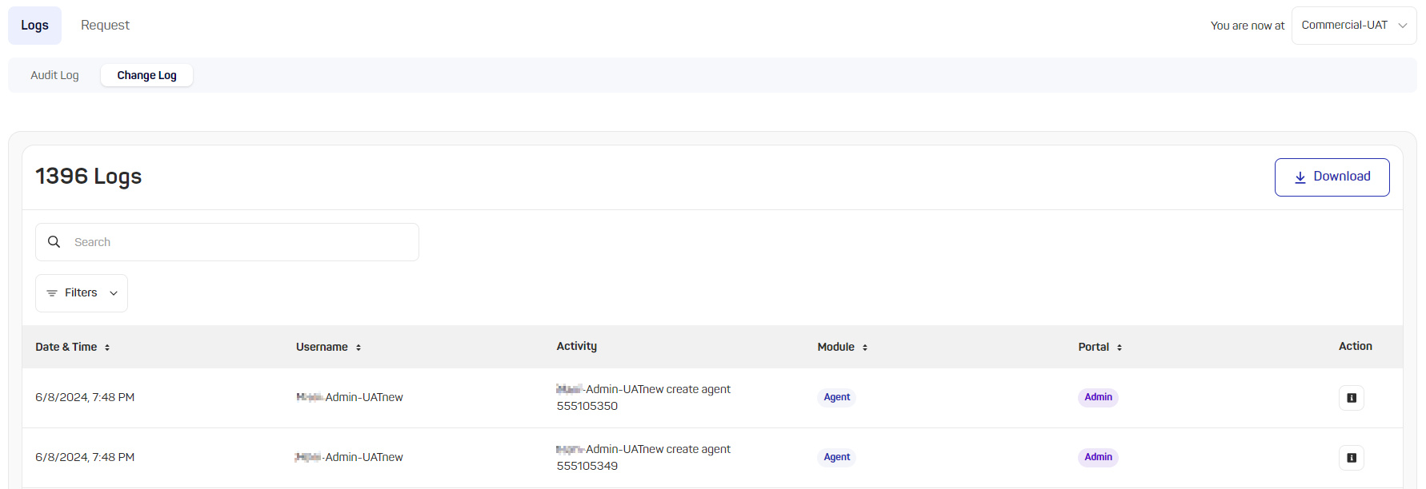The height and width of the screenshot is (489, 1426).
Task: Click the info icon for agent 555105350
Action: coord(1351,398)
